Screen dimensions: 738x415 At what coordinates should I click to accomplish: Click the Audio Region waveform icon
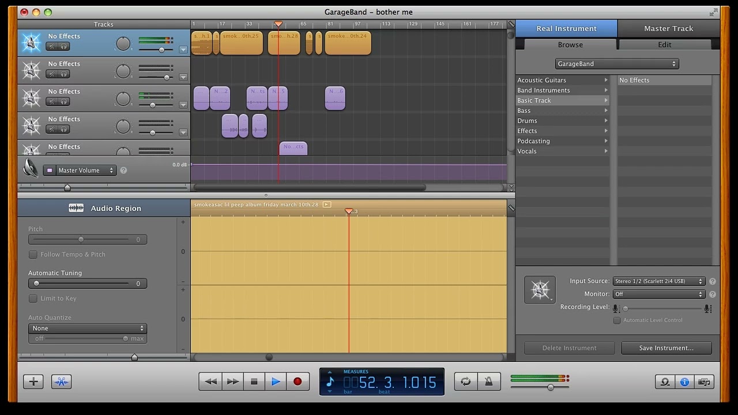tap(76, 208)
